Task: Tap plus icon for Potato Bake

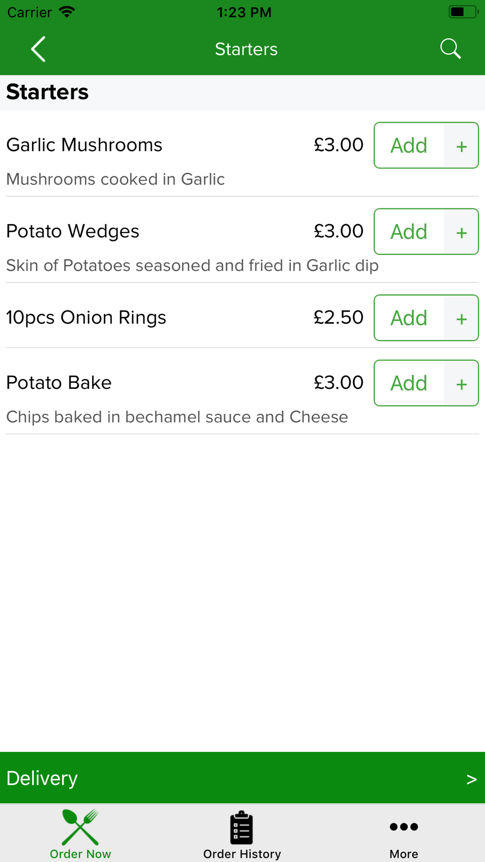Action: click(461, 383)
